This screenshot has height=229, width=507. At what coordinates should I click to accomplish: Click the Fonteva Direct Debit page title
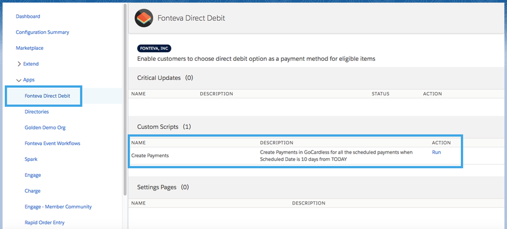(191, 18)
